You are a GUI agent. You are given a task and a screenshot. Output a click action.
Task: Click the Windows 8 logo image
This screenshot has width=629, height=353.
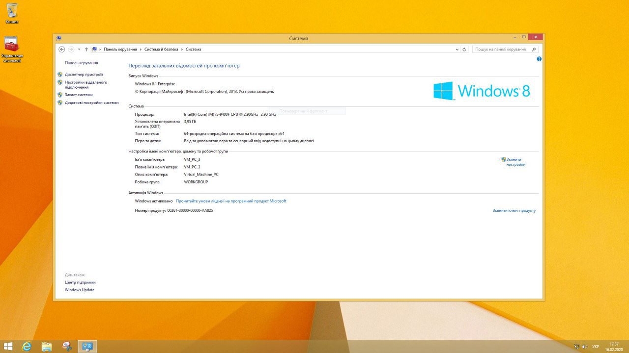tap(482, 91)
